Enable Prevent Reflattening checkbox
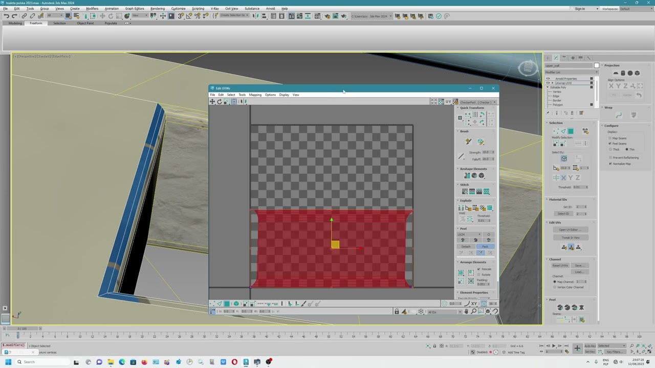The width and height of the screenshot is (655, 368). click(x=610, y=158)
